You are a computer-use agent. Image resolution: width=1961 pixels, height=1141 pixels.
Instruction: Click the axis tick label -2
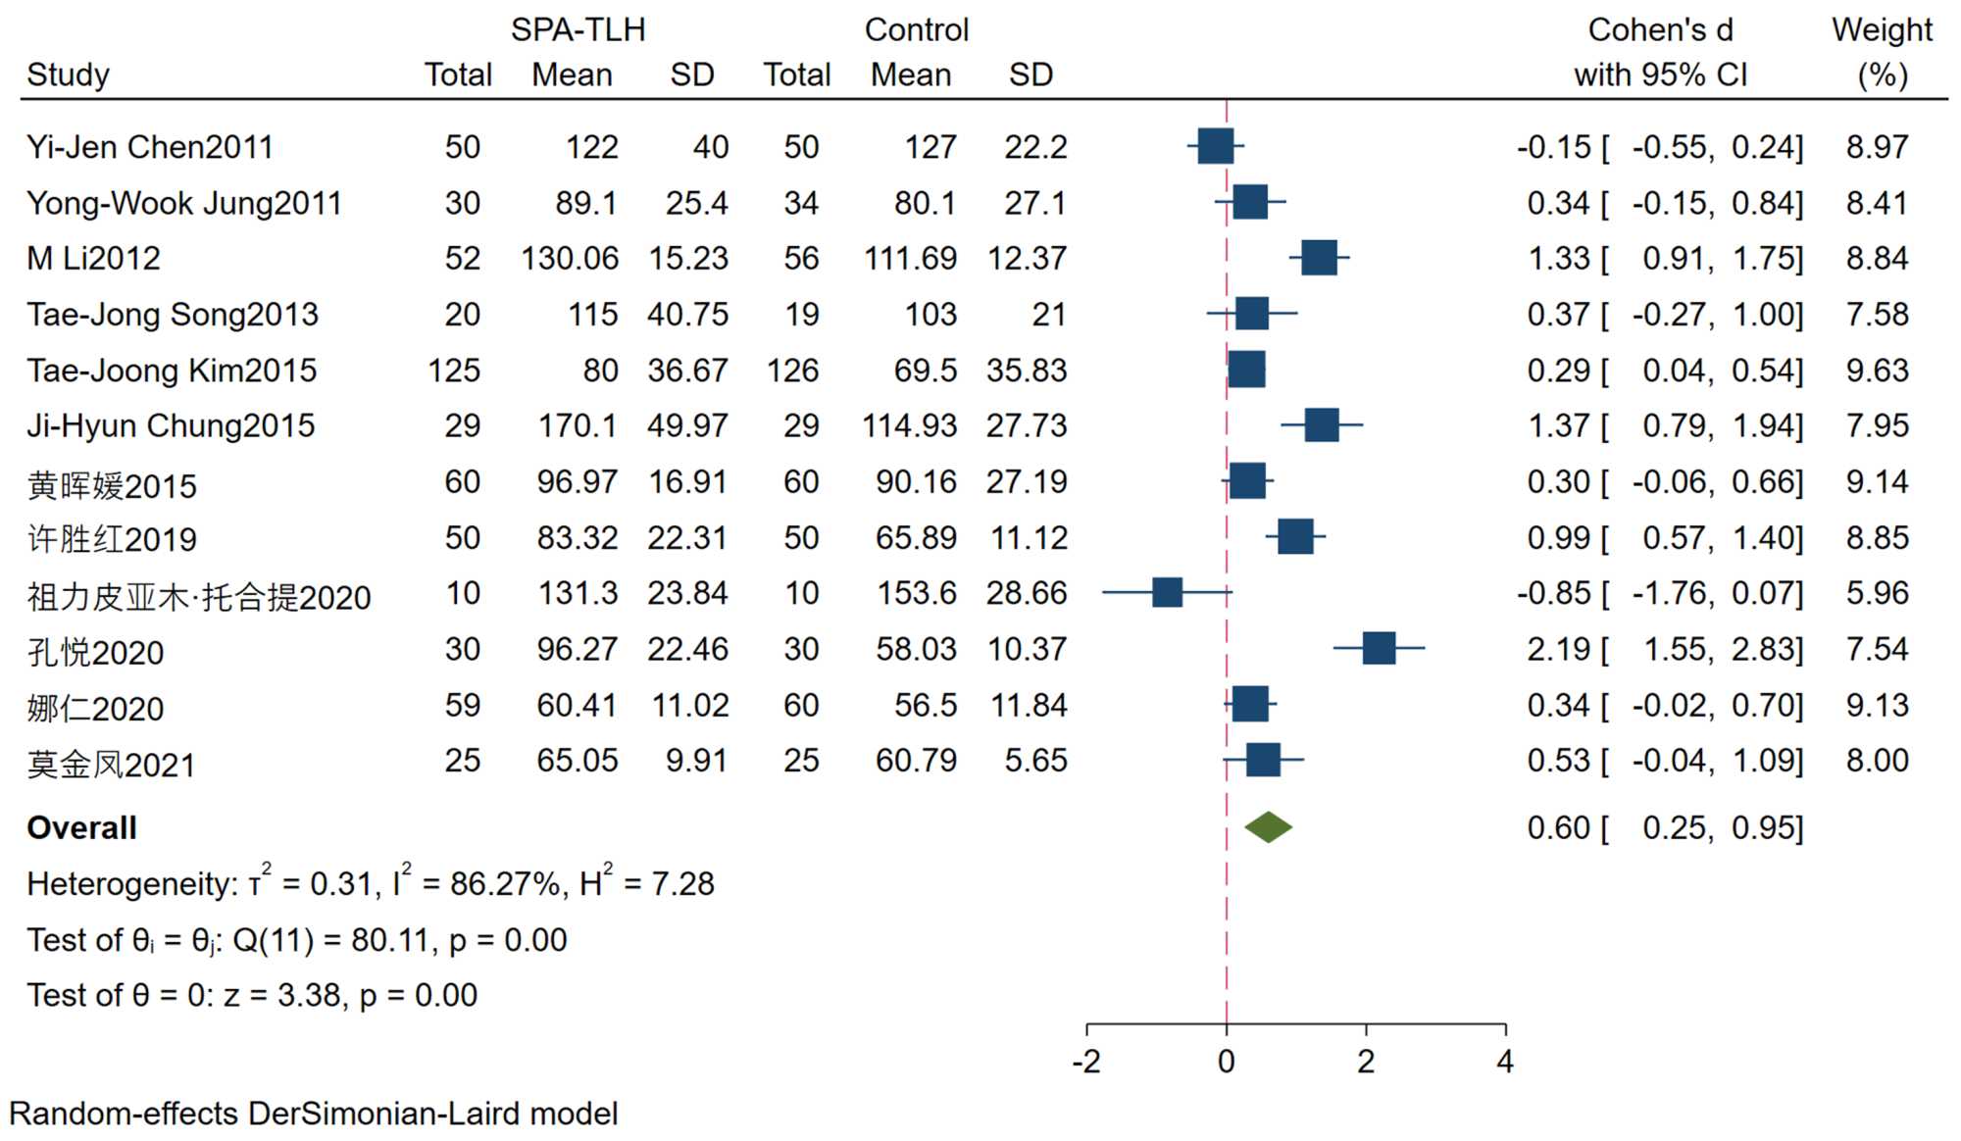click(x=1085, y=1062)
